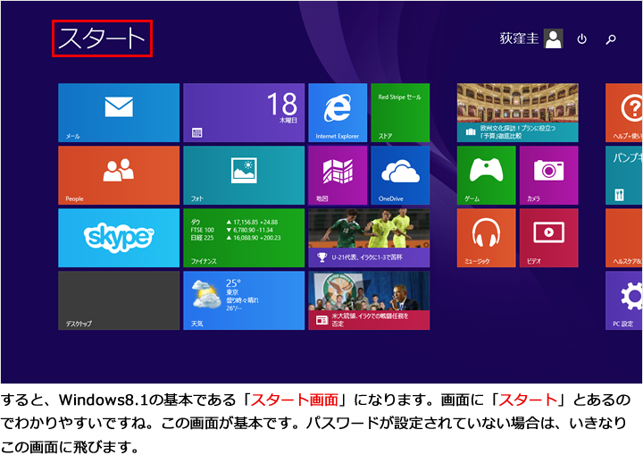Open the calendar tile showing 18 木曜日
The image size is (643, 455).
(x=244, y=113)
